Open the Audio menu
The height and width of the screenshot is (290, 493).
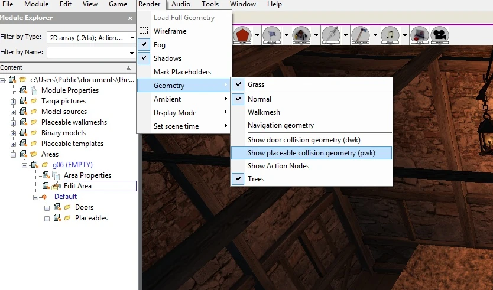coord(181,4)
